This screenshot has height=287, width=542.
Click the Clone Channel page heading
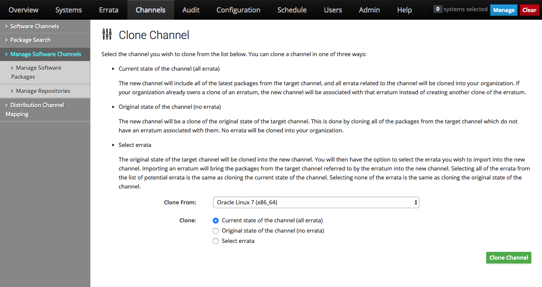[x=154, y=35]
